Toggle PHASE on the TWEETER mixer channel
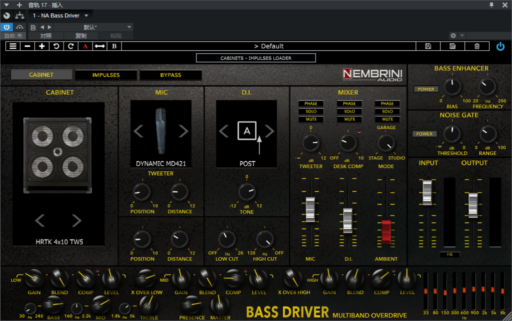512x321 pixels. (x=311, y=104)
